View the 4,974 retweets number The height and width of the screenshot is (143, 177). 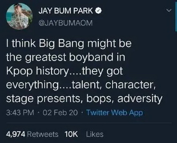16,134
